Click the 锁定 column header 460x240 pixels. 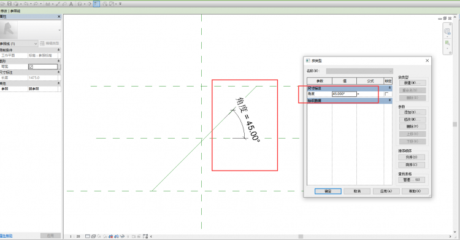point(388,81)
